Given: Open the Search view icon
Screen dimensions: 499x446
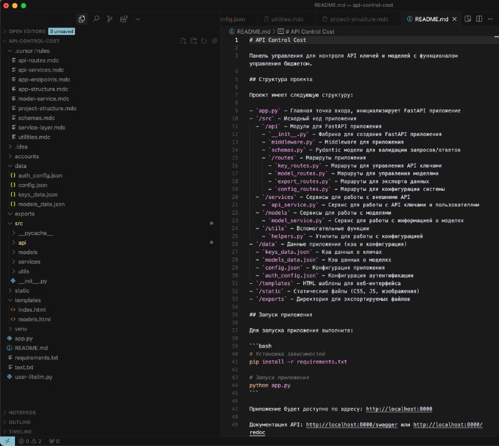Looking at the screenshot, I should coord(96,19).
